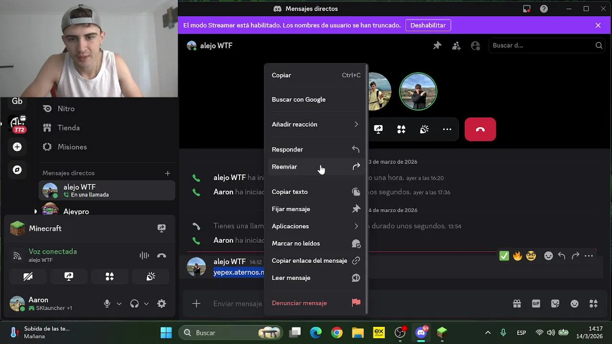Open message more options ellipsis
This screenshot has height=344, width=612.
click(x=589, y=256)
